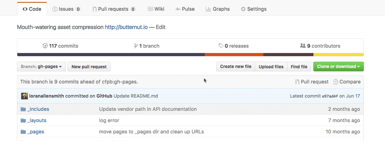The image size is (385, 141).
Task: Click the orange segment of language bar
Action: [234, 54]
